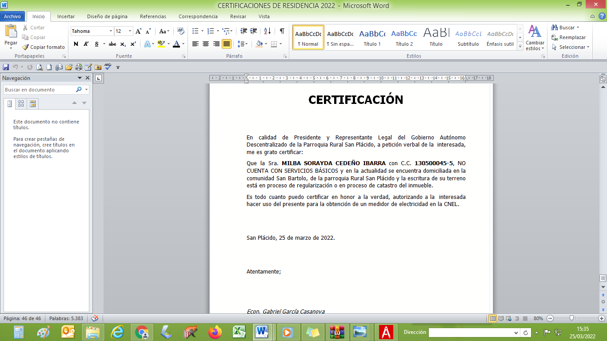
Task: Toggle bold formatting (N)
Action: tap(76, 44)
